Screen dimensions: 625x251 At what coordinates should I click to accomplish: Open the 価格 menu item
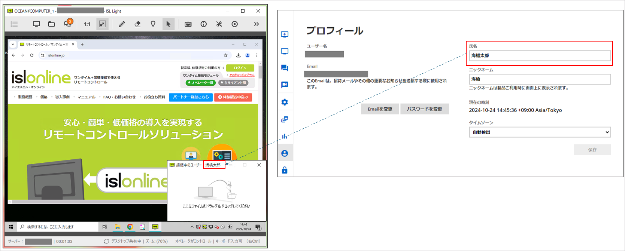pyautogui.click(x=44, y=97)
